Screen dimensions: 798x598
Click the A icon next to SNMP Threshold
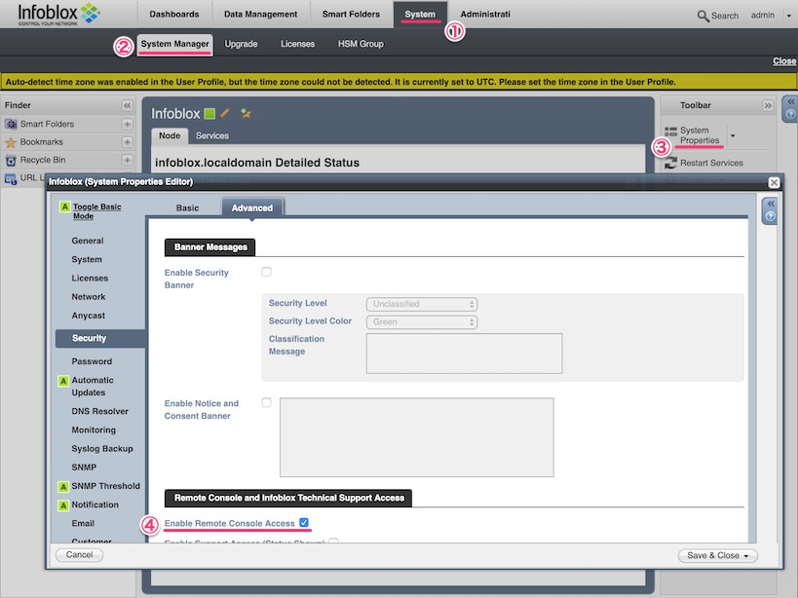(63, 487)
